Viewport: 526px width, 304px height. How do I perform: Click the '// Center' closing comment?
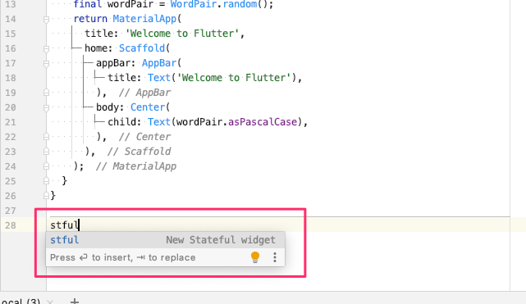pyautogui.click(x=145, y=137)
